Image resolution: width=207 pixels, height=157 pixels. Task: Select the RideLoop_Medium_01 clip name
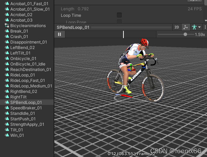tap(31, 86)
